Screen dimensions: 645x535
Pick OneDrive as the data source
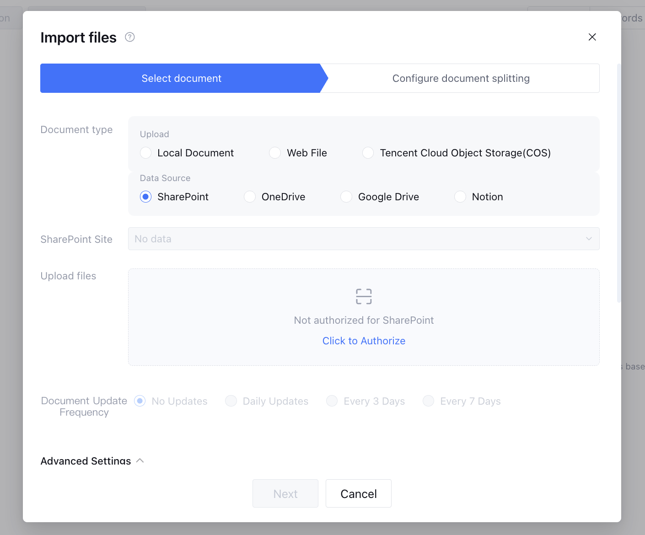(250, 197)
